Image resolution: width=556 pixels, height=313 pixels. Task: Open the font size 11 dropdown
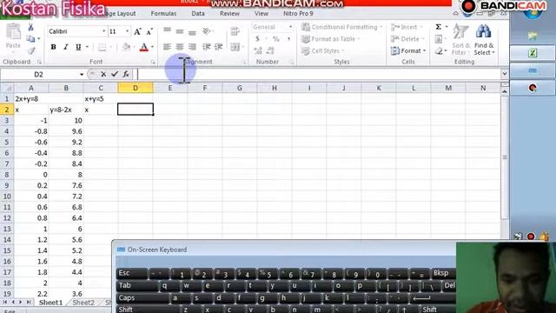[x=128, y=31]
